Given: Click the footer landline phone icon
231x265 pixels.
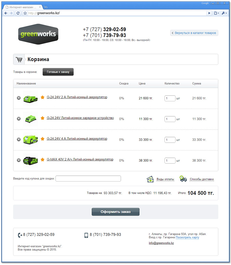Looking at the screenshot, I should pos(20,235).
